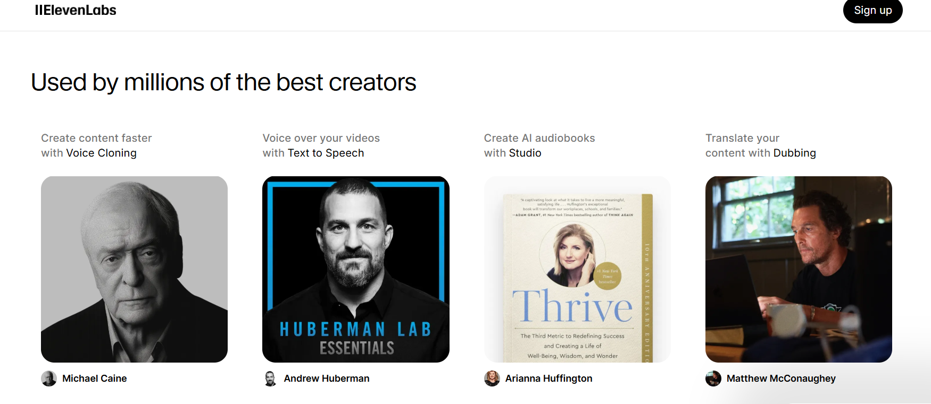This screenshot has width=931, height=404.
Task: Open the Huberman Lab Essentials cover
Action: (356, 269)
